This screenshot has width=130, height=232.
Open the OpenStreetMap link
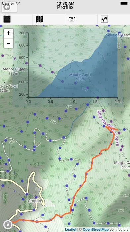point(96,230)
